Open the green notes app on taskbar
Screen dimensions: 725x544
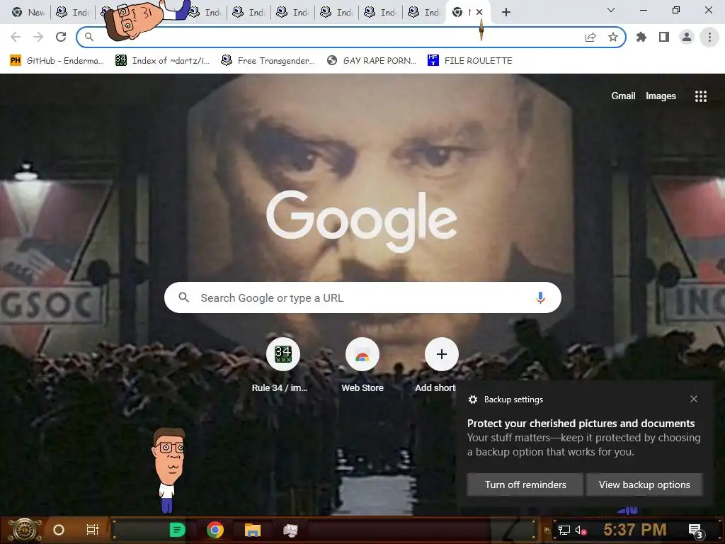(x=177, y=530)
